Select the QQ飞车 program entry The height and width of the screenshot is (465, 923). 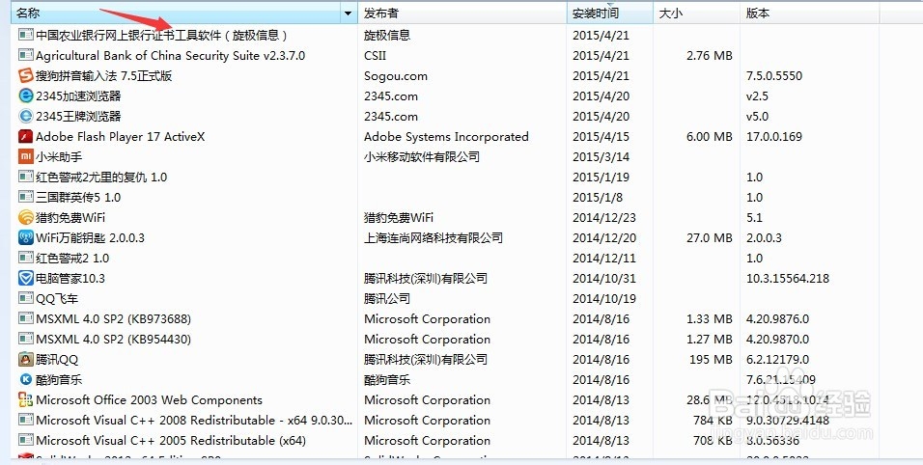click(x=57, y=299)
